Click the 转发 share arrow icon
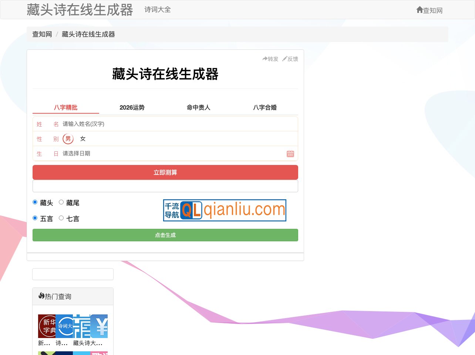The image size is (475, 355). pyautogui.click(x=265, y=58)
